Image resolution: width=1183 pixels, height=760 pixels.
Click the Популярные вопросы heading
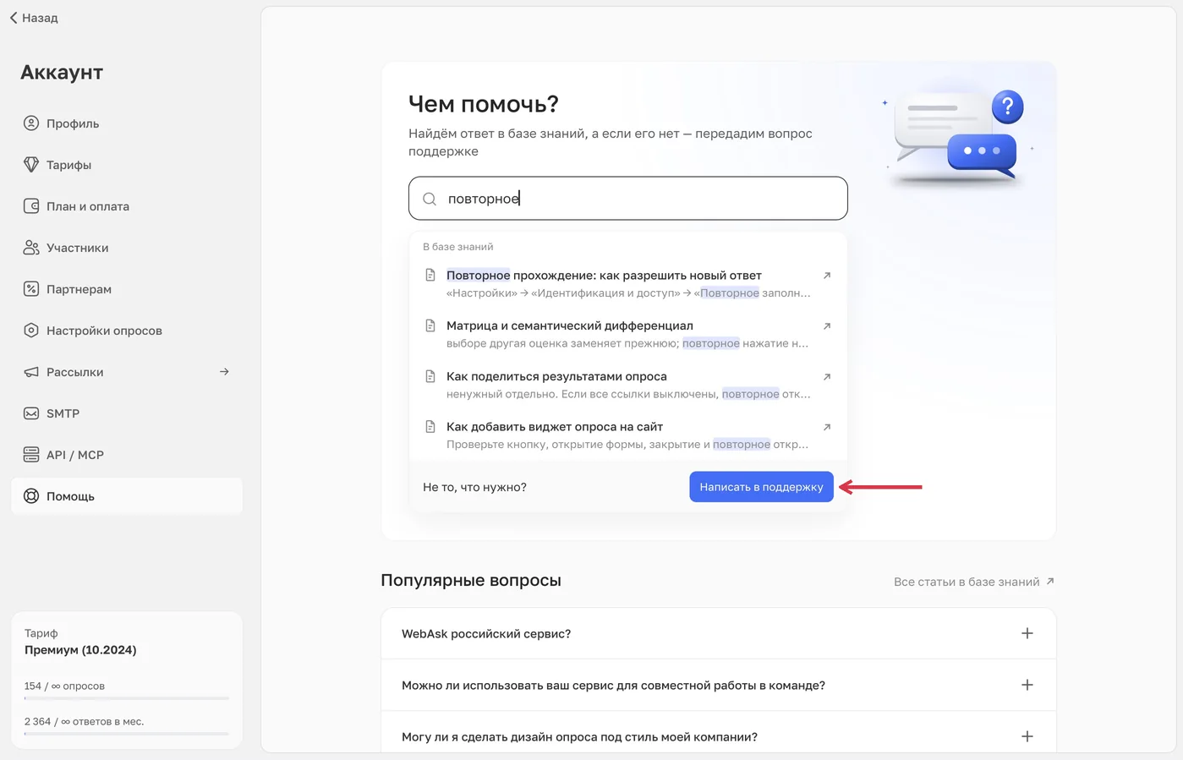(x=471, y=581)
